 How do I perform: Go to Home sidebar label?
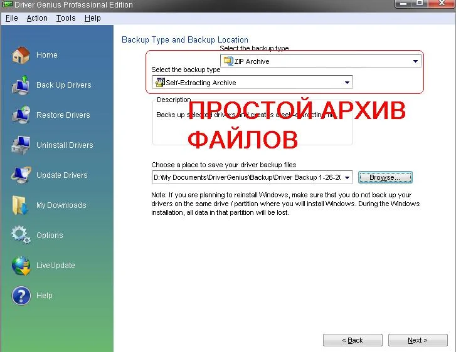point(47,55)
